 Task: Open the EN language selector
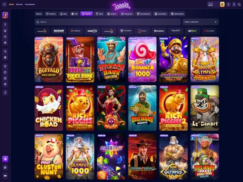pos(5,176)
